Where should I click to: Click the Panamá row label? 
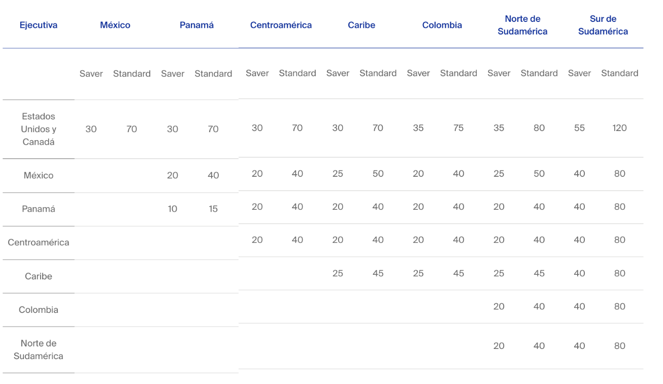[39, 209]
